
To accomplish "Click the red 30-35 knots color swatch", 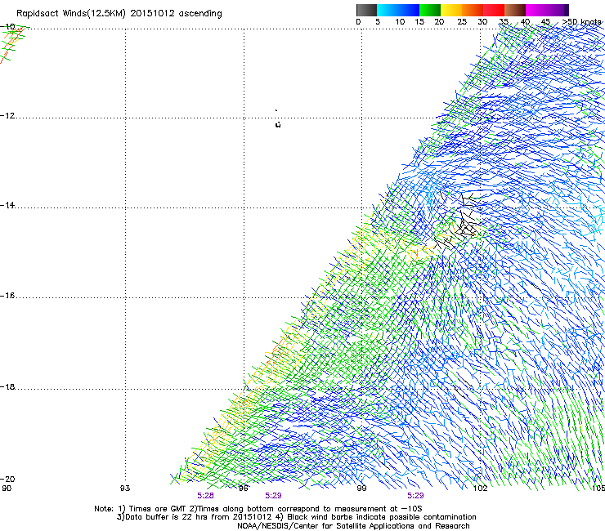I will [x=494, y=10].
